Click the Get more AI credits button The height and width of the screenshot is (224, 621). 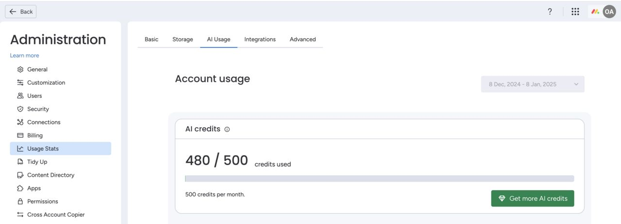533,198
